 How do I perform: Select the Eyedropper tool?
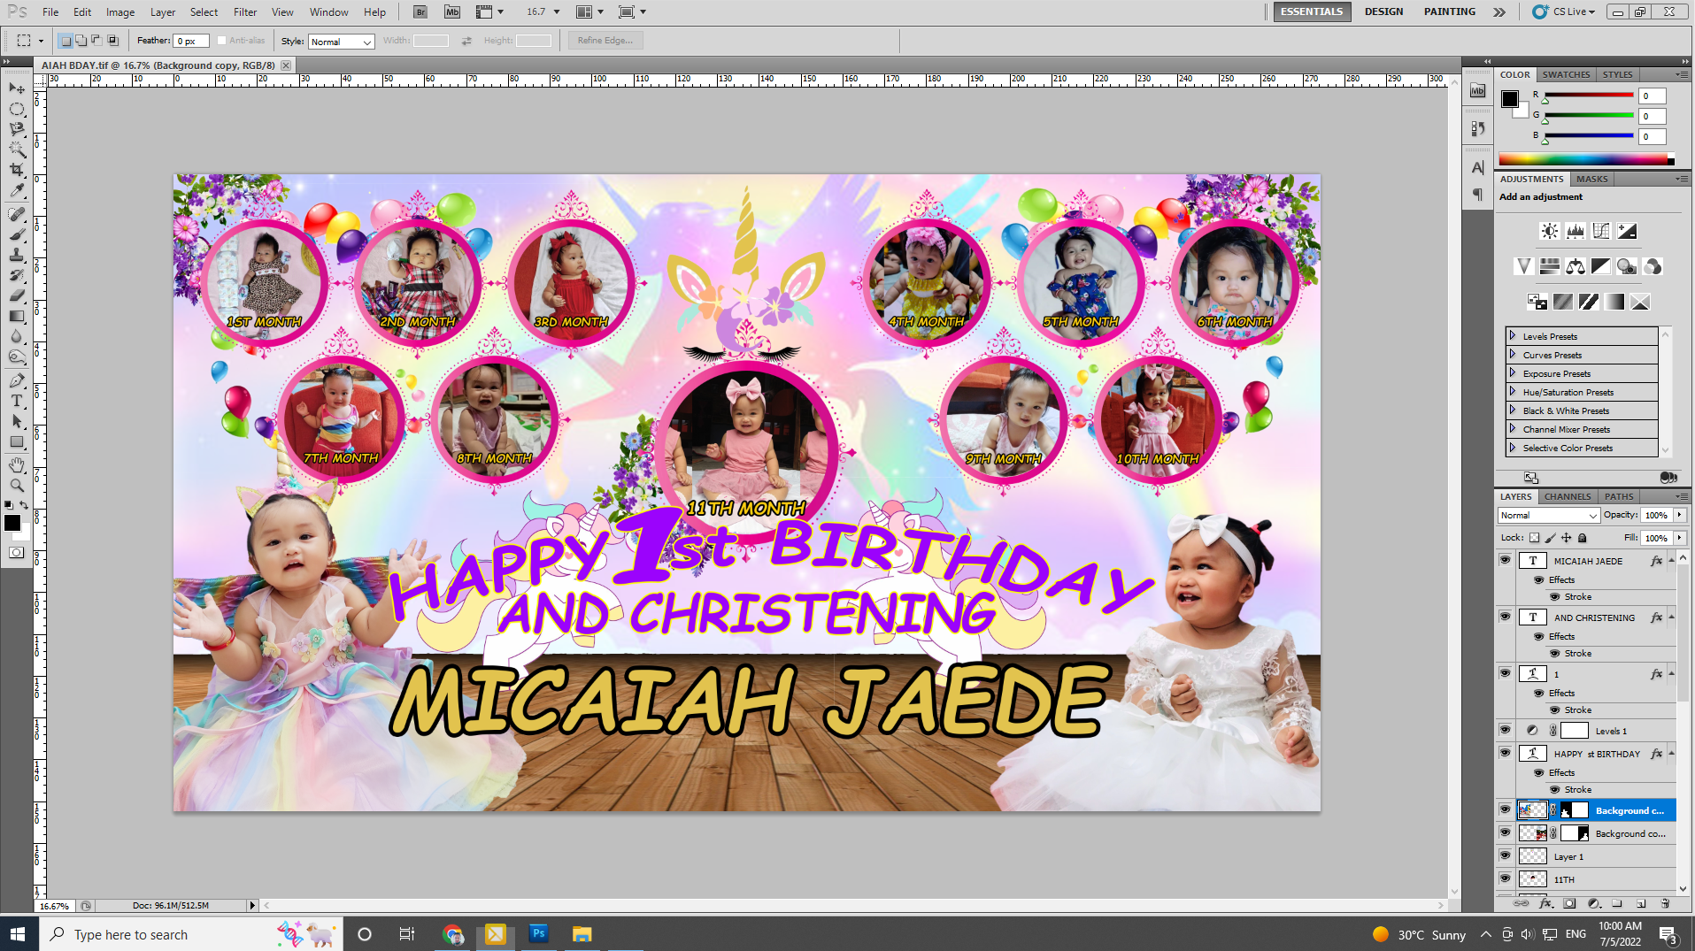click(17, 190)
